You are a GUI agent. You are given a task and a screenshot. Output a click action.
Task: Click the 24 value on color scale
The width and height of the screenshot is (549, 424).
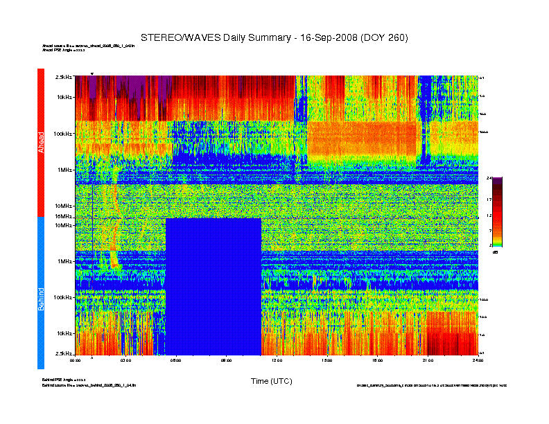click(489, 179)
